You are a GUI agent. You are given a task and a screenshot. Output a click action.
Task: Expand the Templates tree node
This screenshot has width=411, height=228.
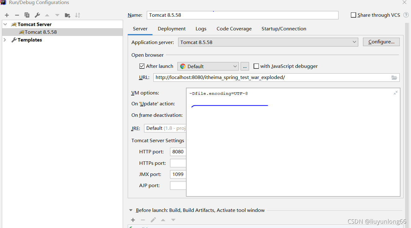pos(5,40)
